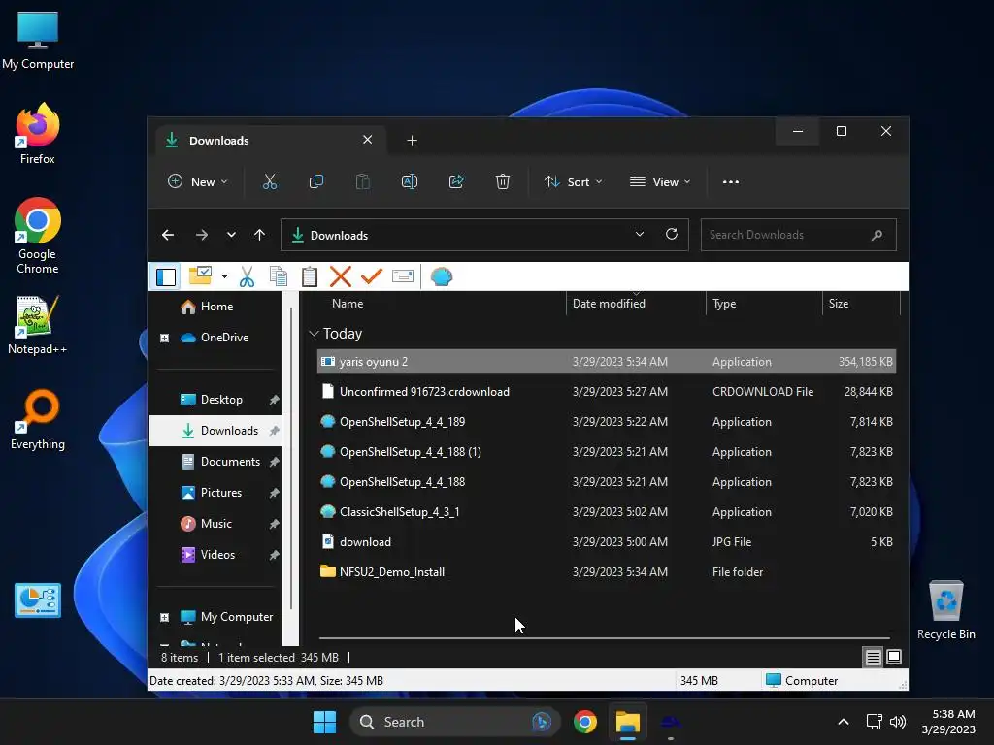Open the View dropdown menu
994x745 pixels.
[x=660, y=181]
